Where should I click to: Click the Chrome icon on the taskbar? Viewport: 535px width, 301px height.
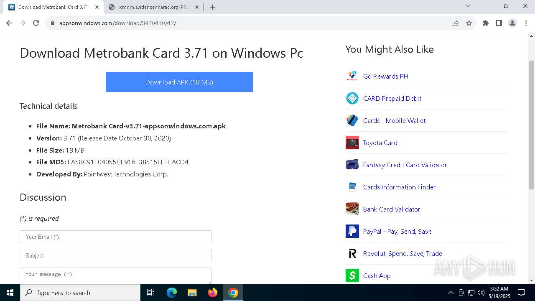[233, 293]
